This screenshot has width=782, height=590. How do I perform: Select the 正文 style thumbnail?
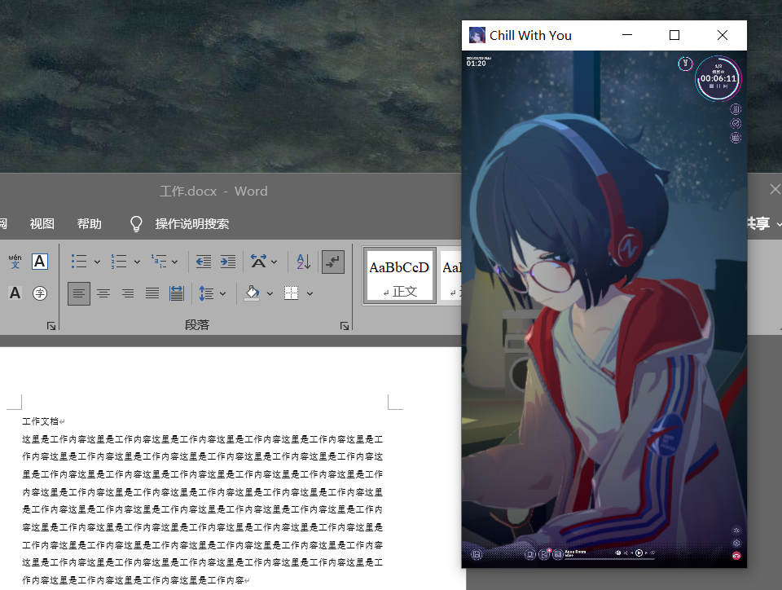399,275
